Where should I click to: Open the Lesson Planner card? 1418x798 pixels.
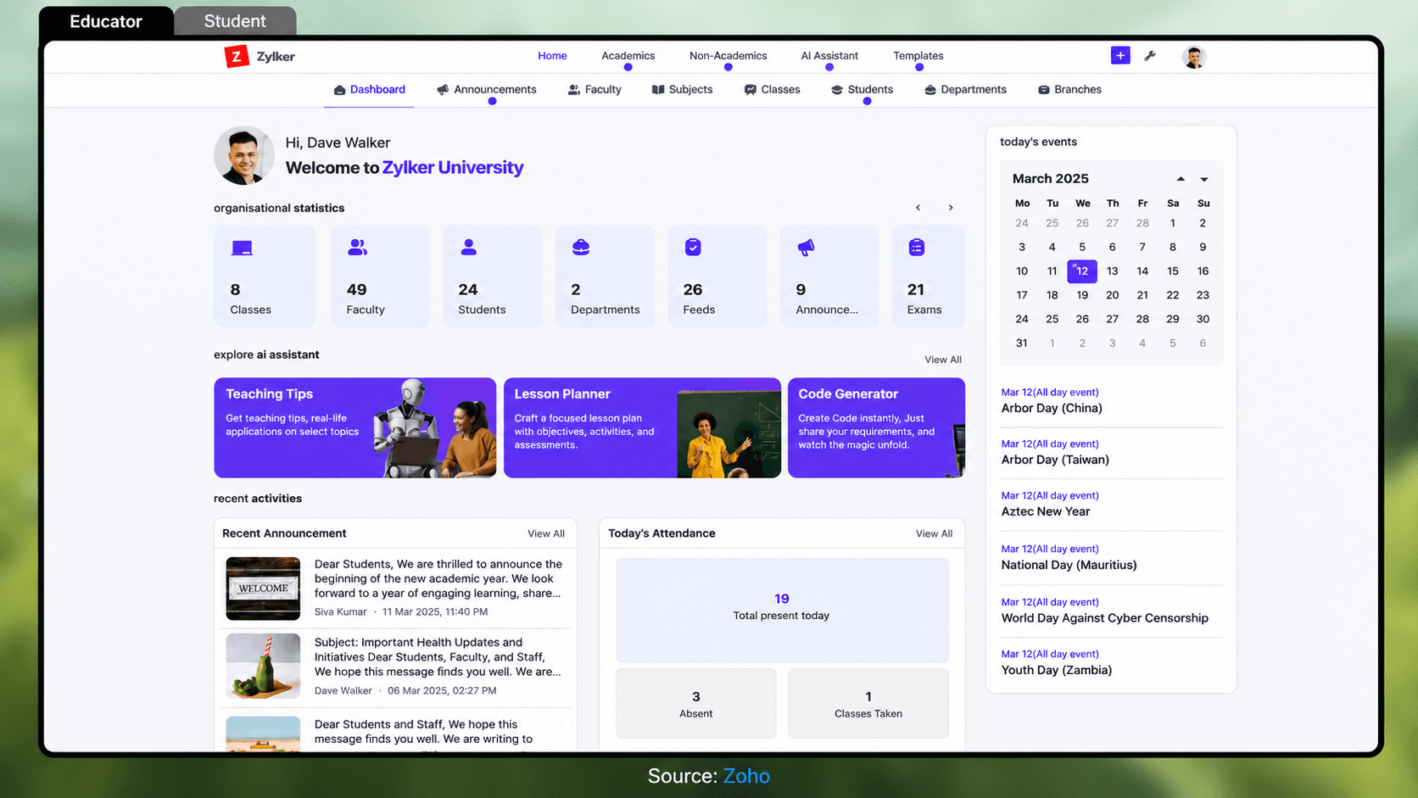pyautogui.click(x=642, y=427)
